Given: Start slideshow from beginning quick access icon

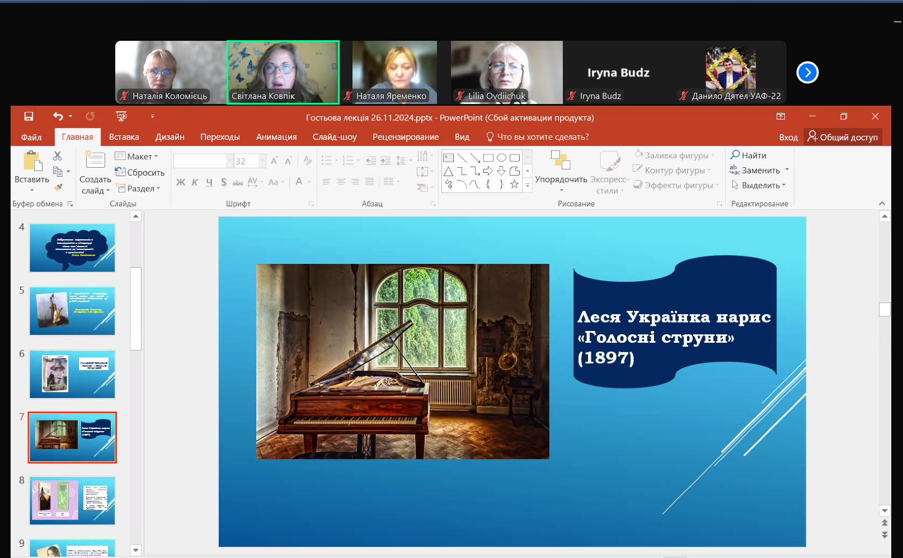Looking at the screenshot, I should 121,116.
